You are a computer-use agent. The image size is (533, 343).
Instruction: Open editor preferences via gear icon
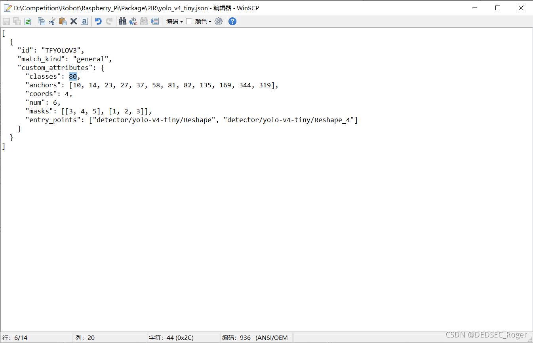[219, 21]
